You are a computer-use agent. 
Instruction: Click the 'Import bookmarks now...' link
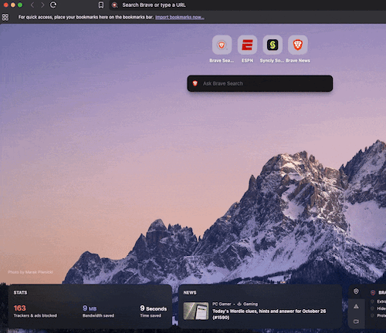coord(180,17)
